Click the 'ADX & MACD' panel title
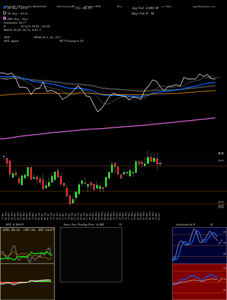227x300 pixels. (15, 225)
